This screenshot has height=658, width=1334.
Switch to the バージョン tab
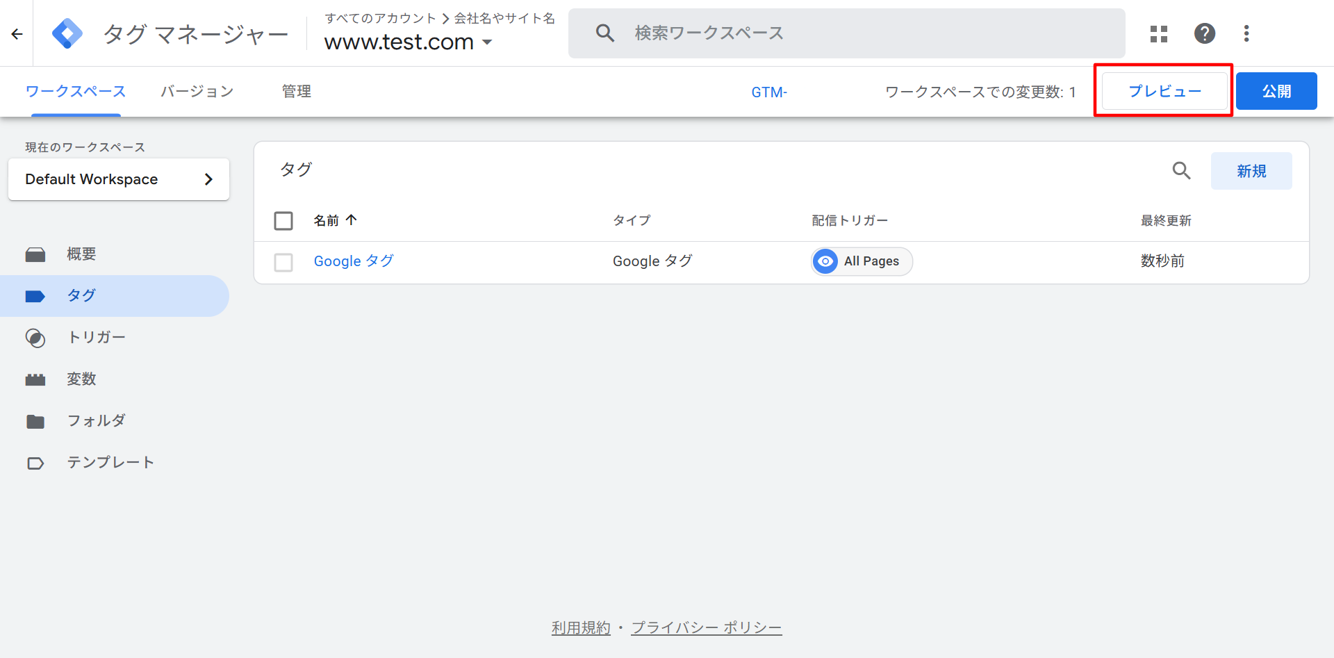(x=197, y=92)
